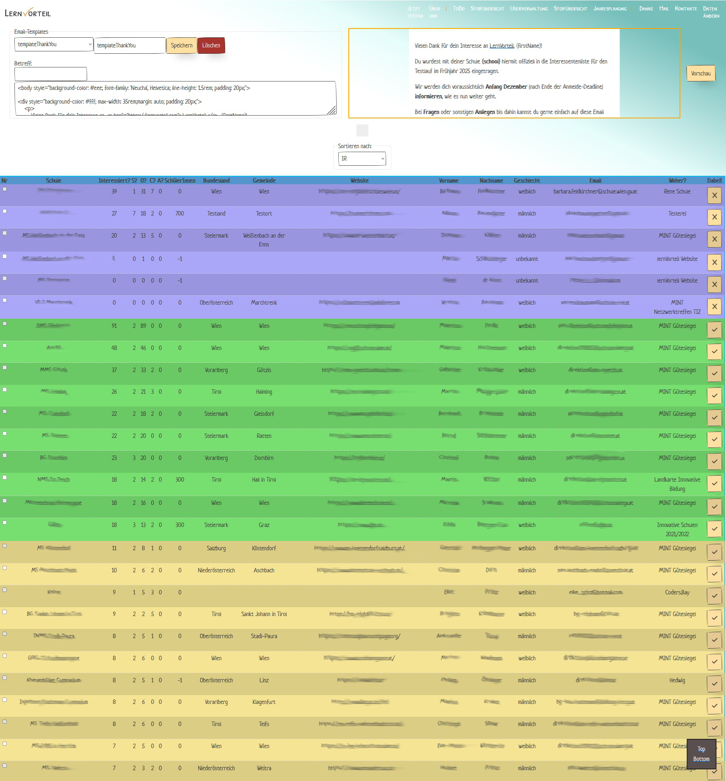Click the checkmark icon in the Dornbirn row

click(714, 462)
